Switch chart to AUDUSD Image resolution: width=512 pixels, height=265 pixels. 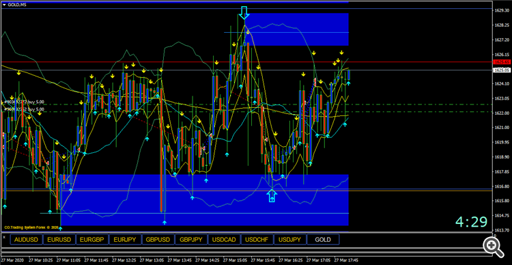pos(27,240)
